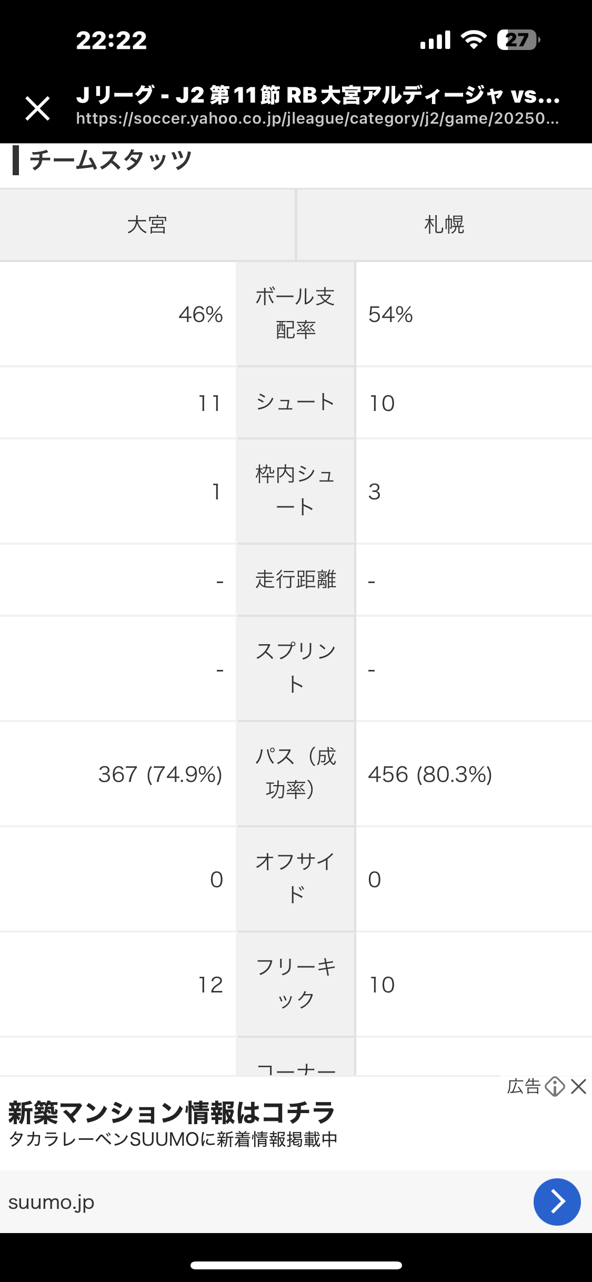Screen dimensions: 592x1282
Task: Open the suumo.jp ad link
Action: click(51, 1202)
